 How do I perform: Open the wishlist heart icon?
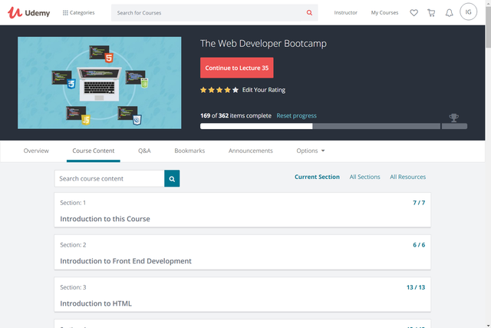point(414,13)
